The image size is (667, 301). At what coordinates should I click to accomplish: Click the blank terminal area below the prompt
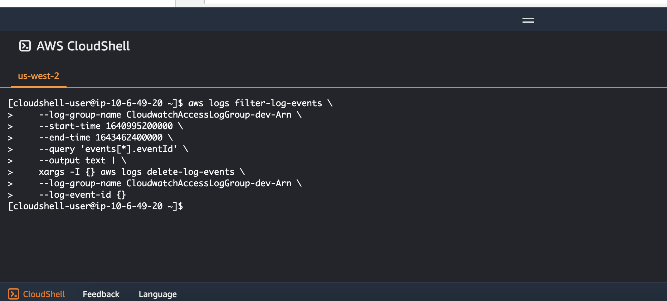click(333, 247)
